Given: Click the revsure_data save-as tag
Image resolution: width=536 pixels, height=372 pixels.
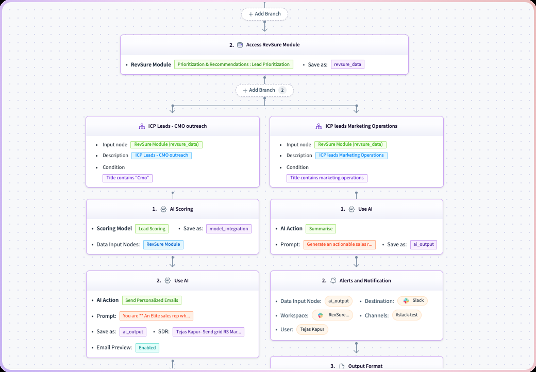Looking at the screenshot, I should pyautogui.click(x=347, y=64).
